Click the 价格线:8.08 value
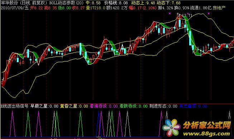The width and height of the screenshot is (234, 139). tap(116, 3)
